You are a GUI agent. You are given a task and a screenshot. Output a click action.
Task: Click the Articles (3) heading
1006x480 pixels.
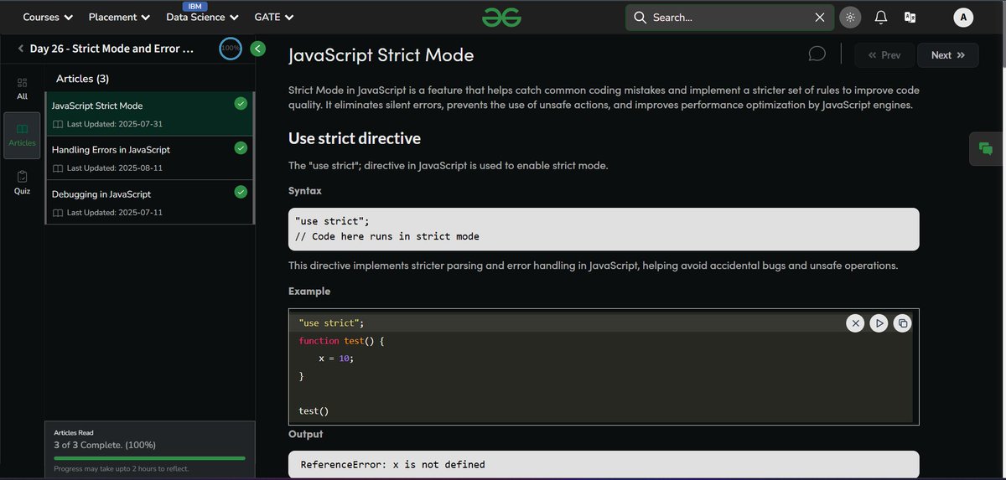click(x=82, y=79)
